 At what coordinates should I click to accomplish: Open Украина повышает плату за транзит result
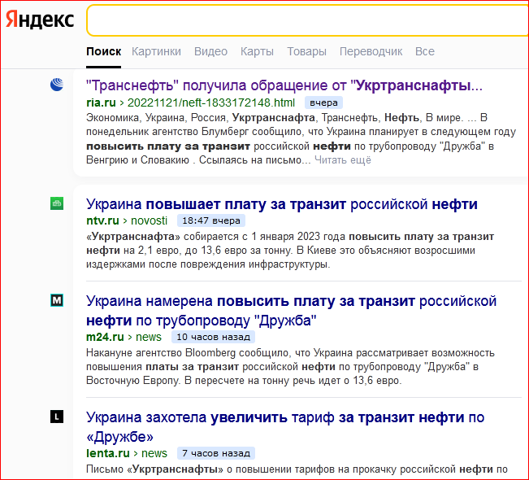tap(282, 204)
